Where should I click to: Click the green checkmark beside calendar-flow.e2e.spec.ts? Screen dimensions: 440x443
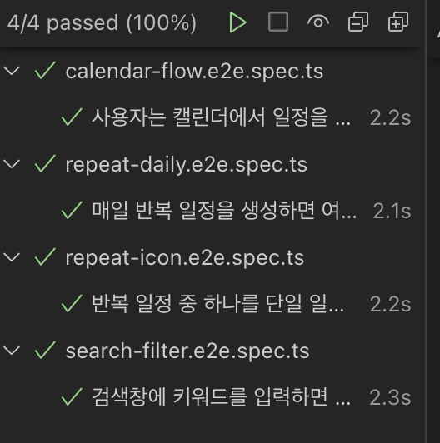click(x=45, y=70)
